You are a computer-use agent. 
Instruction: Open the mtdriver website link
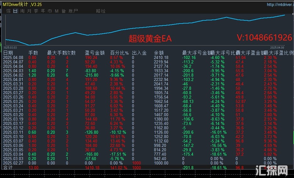[x=279, y=5]
